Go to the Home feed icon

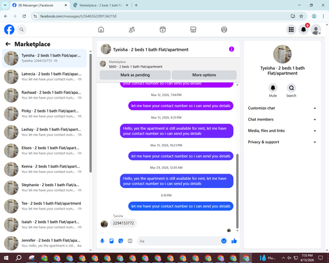(101, 30)
